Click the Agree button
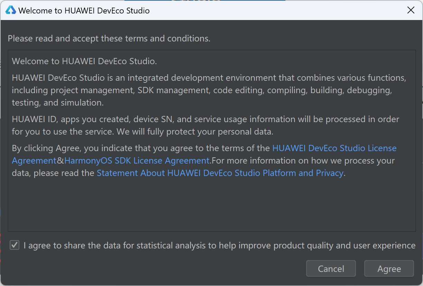 [389, 269]
